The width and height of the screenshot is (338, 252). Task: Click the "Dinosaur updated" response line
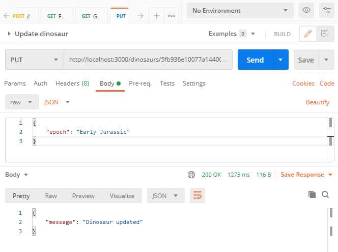pyautogui.click(x=94, y=222)
